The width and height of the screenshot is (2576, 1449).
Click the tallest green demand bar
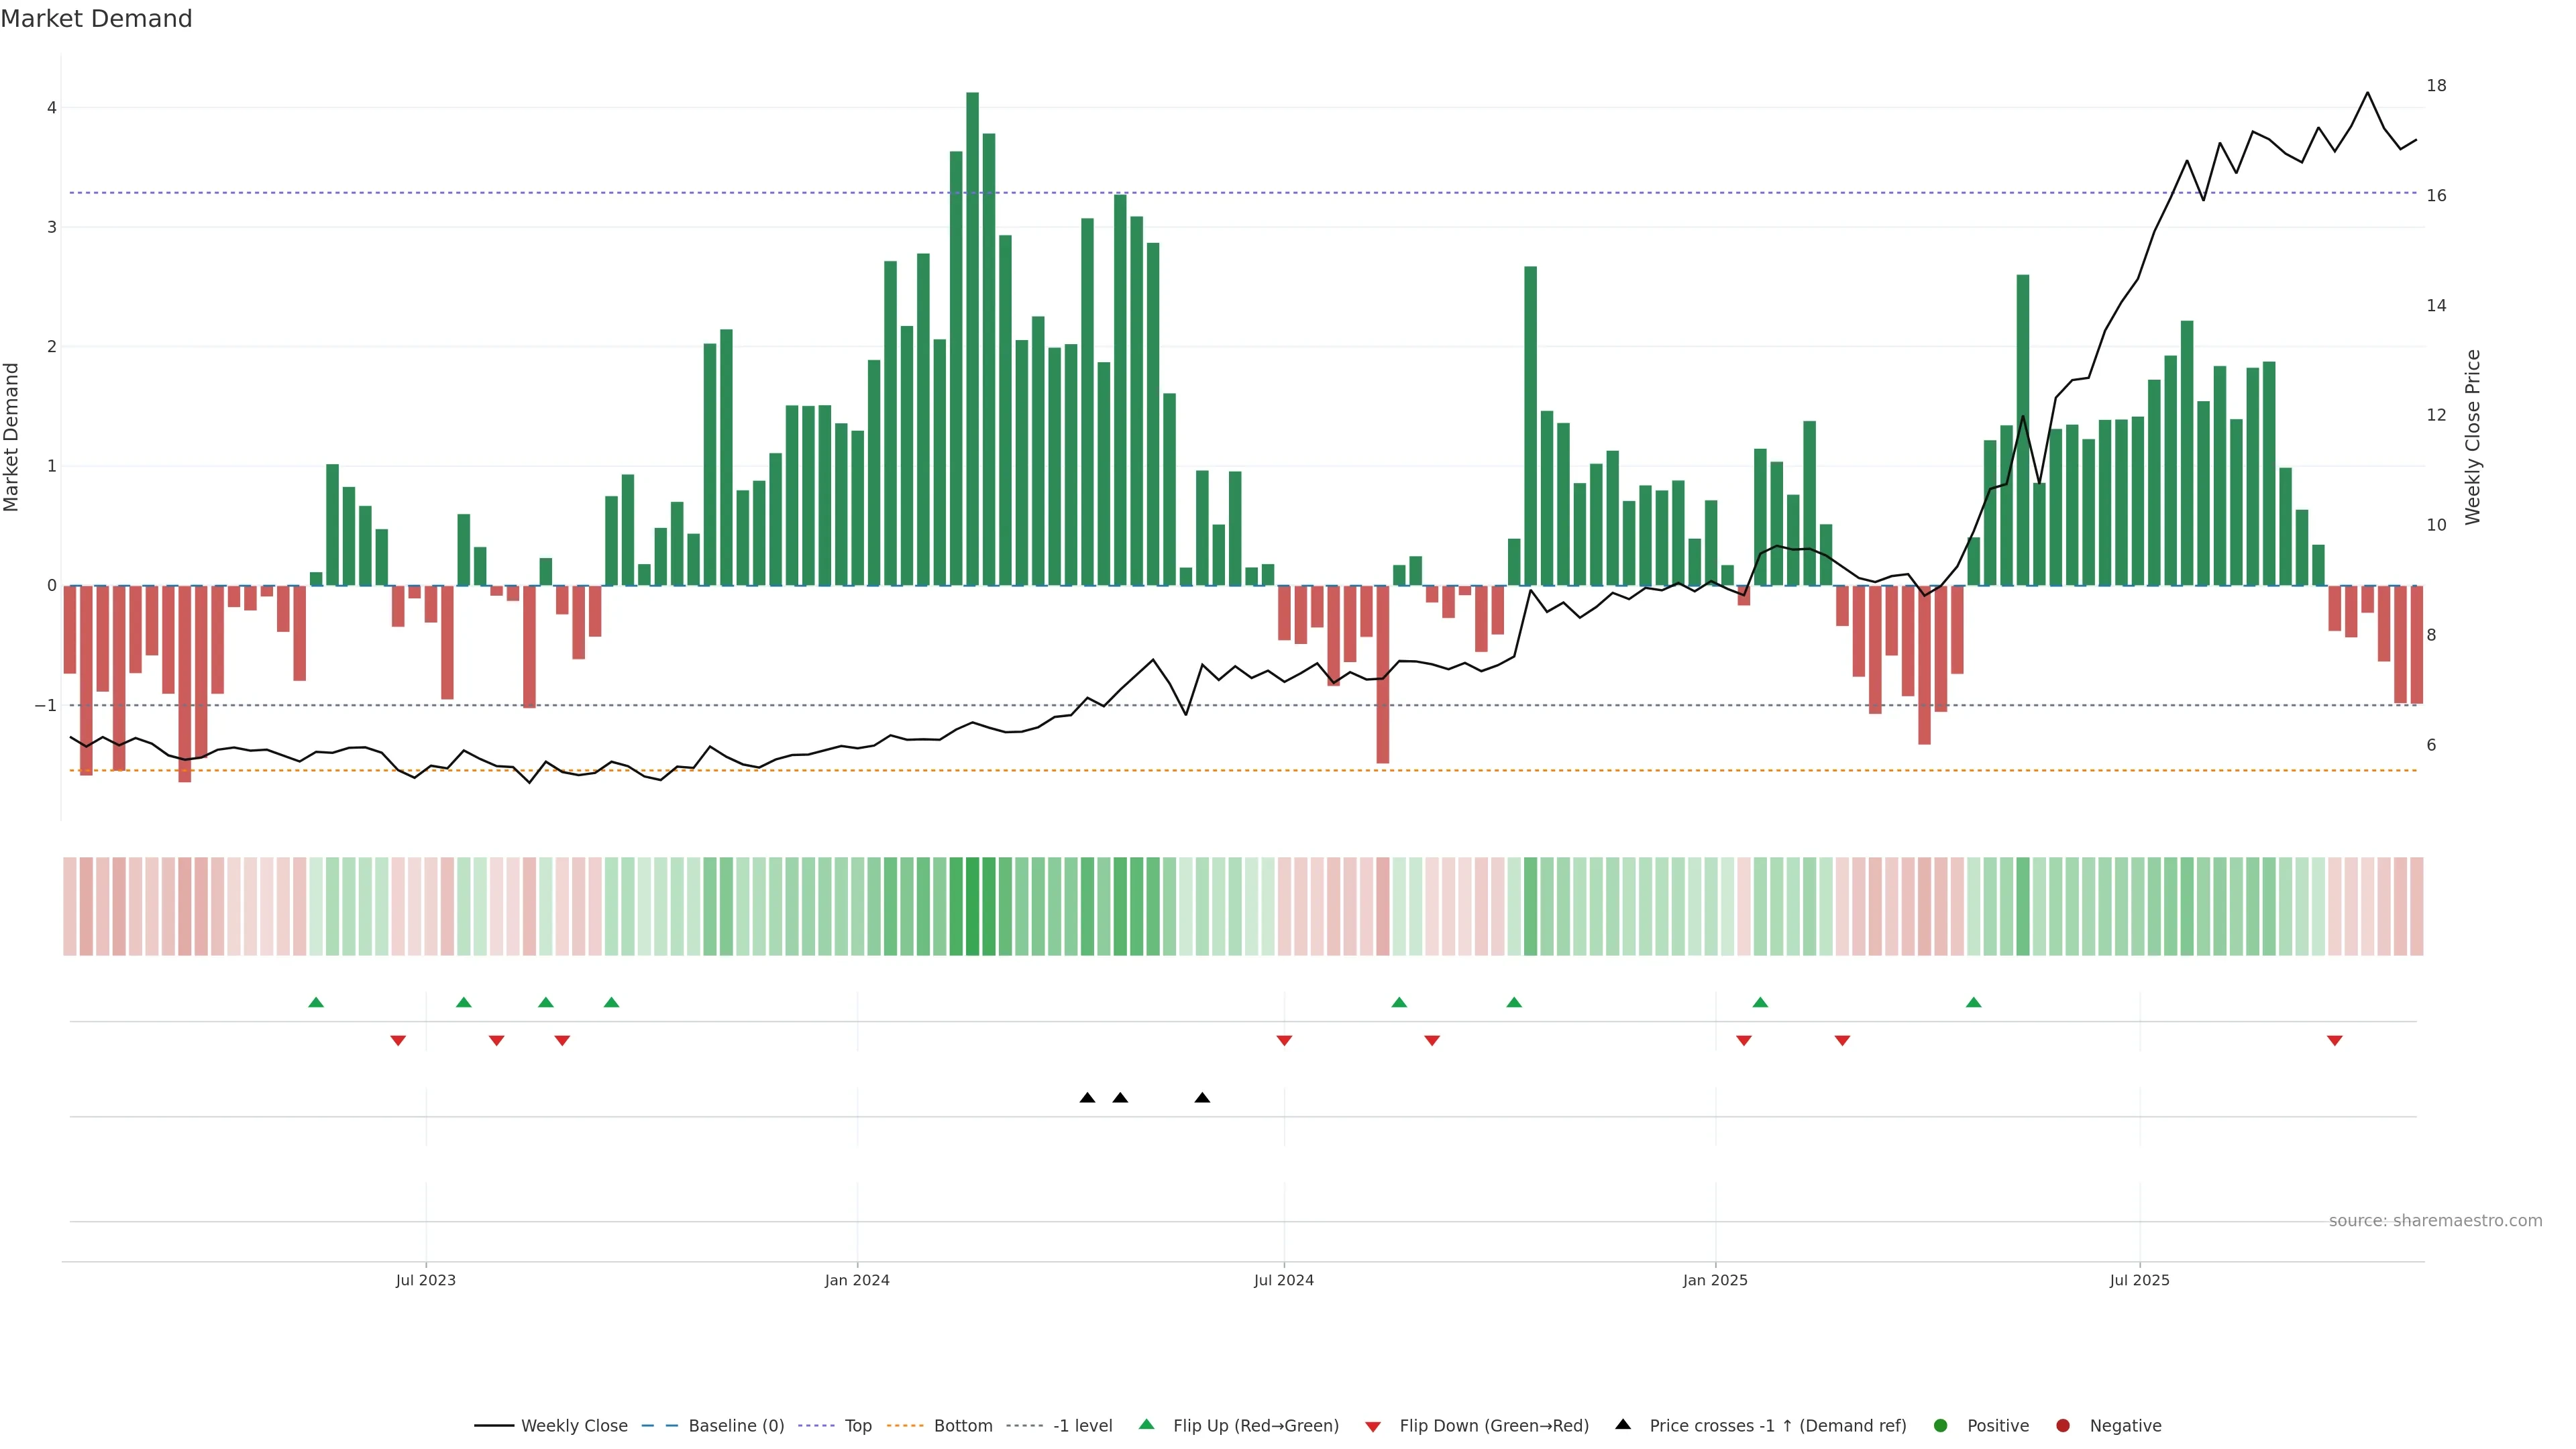(972, 340)
